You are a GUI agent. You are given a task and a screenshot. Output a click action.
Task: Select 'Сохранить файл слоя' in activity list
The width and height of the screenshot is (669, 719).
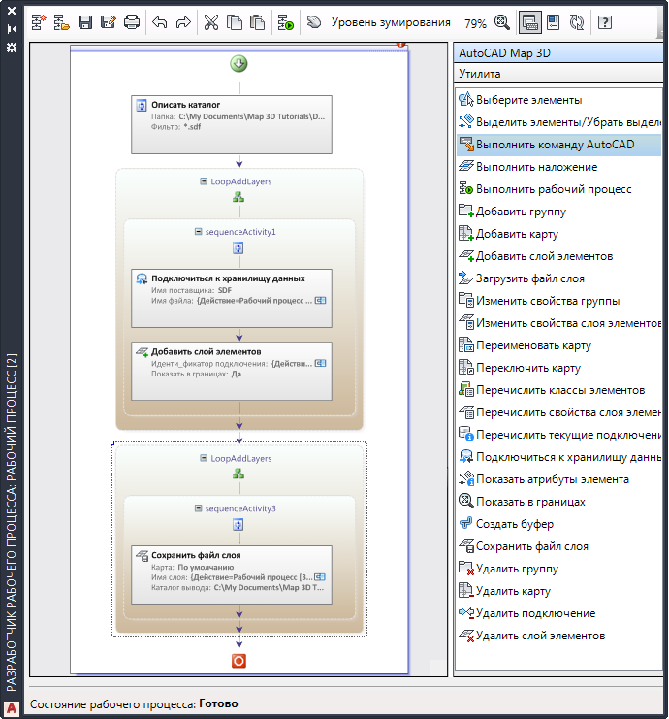pos(559,546)
